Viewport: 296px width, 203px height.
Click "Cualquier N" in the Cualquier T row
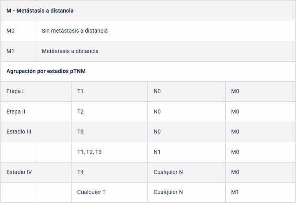click(x=168, y=192)
